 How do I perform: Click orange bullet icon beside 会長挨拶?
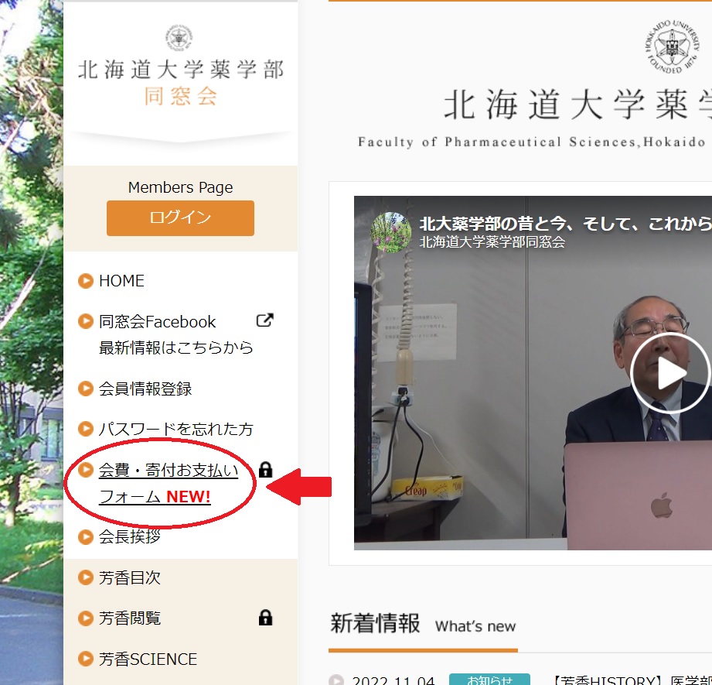(85, 537)
